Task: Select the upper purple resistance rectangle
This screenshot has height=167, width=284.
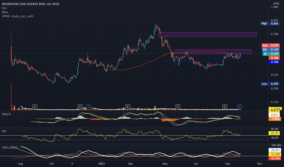Action: click(208, 35)
